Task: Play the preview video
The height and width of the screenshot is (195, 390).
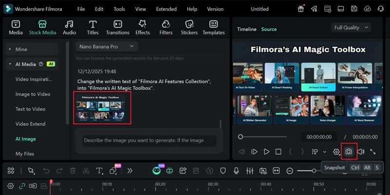Action: pyautogui.click(x=266, y=152)
